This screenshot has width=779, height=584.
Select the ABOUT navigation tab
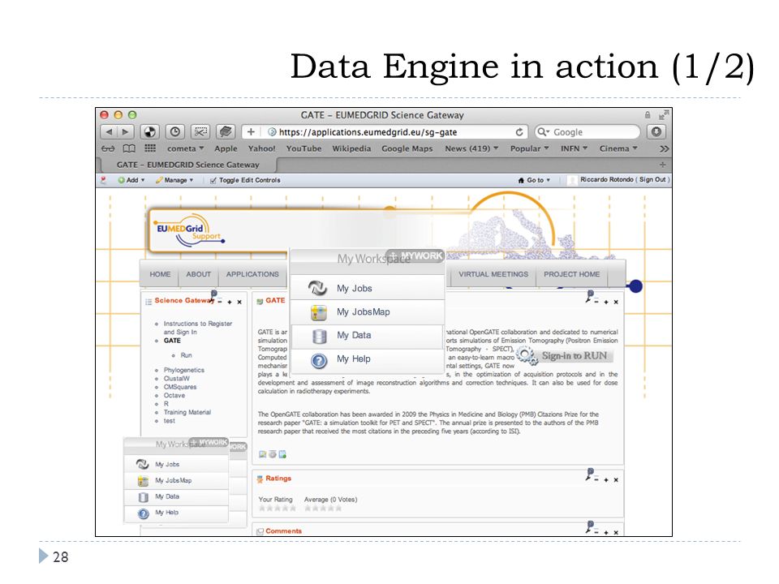point(199,274)
